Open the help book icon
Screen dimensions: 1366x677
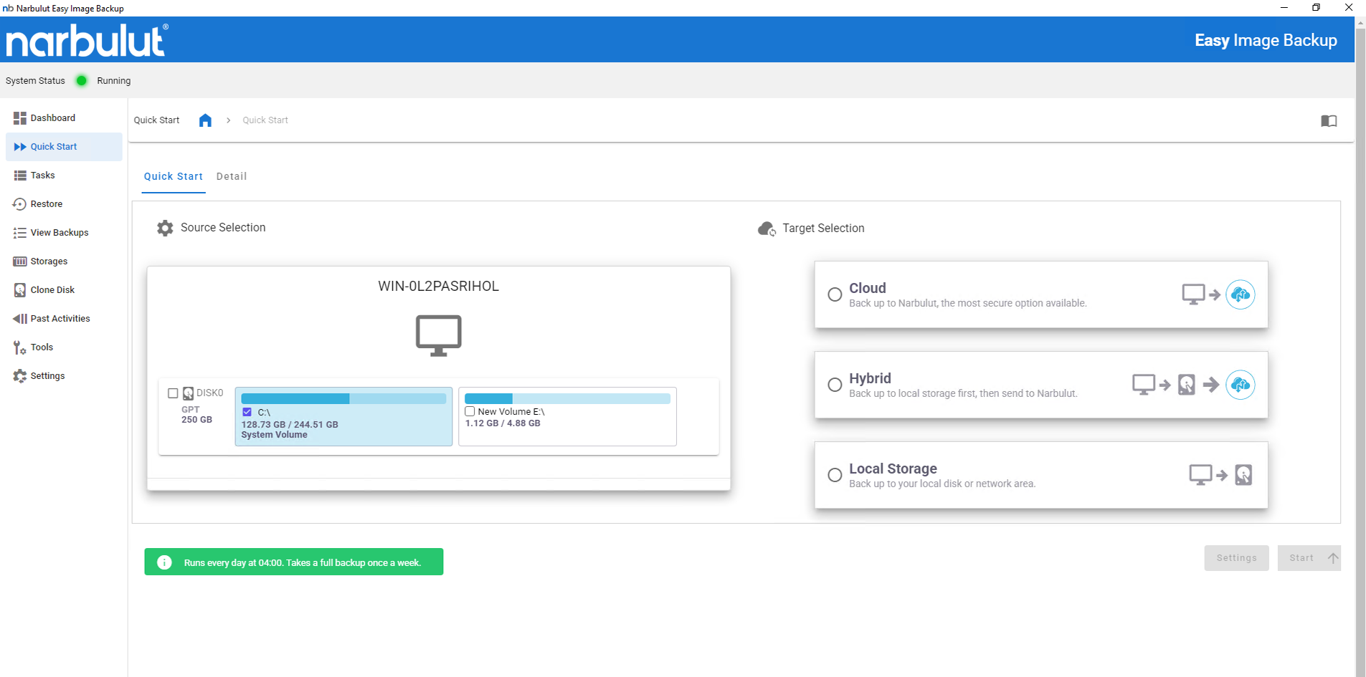click(x=1328, y=121)
